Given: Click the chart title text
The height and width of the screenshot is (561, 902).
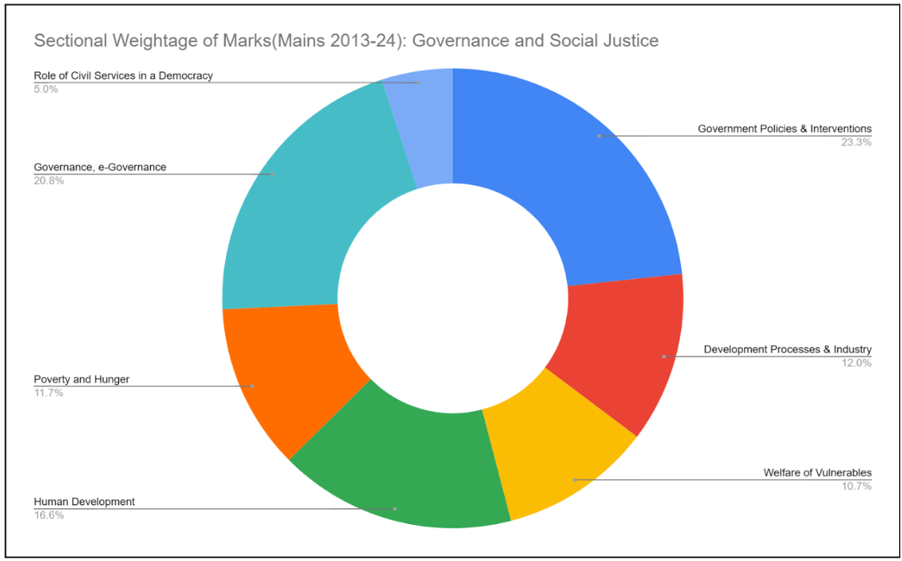Looking at the screenshot, I should point(346,41).
